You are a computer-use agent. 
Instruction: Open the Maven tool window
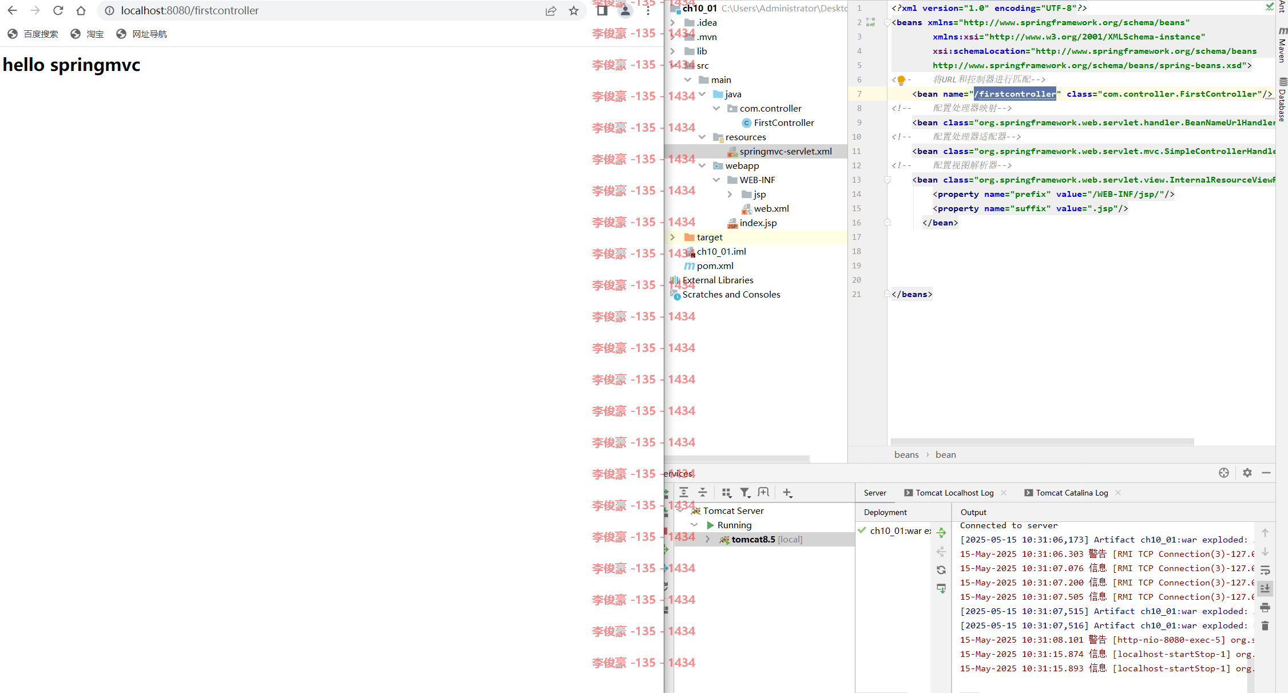(1282, 45)
